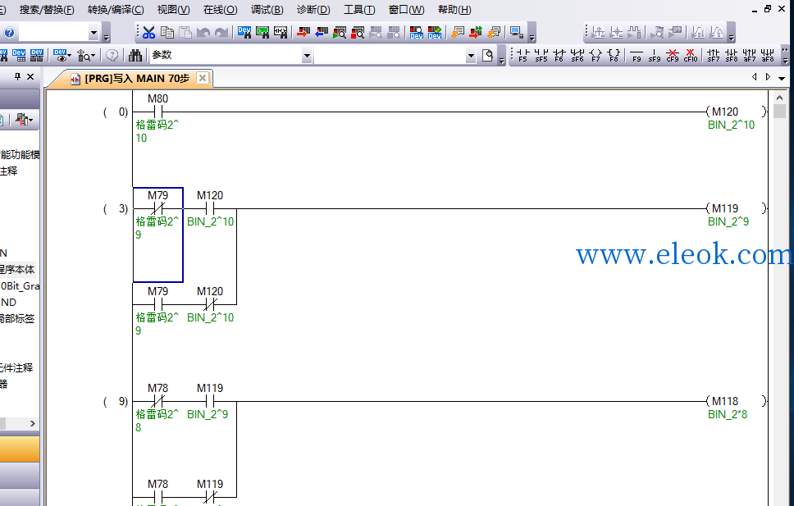The width and height of the screenshot is (794, 506).
Task: Draw horizontal line with F9 icon
Action: point(637,55)
